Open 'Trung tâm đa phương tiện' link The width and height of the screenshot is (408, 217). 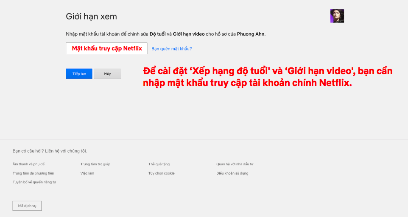[x=34, y=173]
